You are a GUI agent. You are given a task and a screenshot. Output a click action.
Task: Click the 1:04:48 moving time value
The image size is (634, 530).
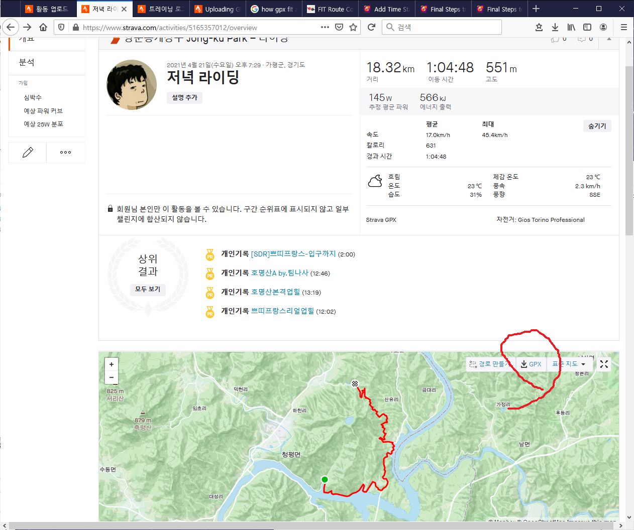coord(450,67)
